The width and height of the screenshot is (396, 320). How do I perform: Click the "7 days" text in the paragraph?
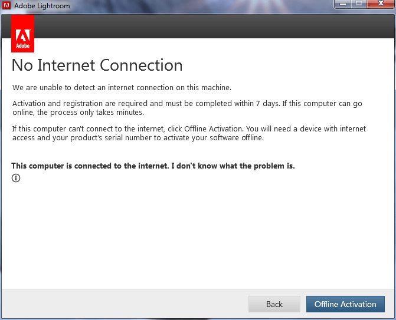click(x=268, y=104)
